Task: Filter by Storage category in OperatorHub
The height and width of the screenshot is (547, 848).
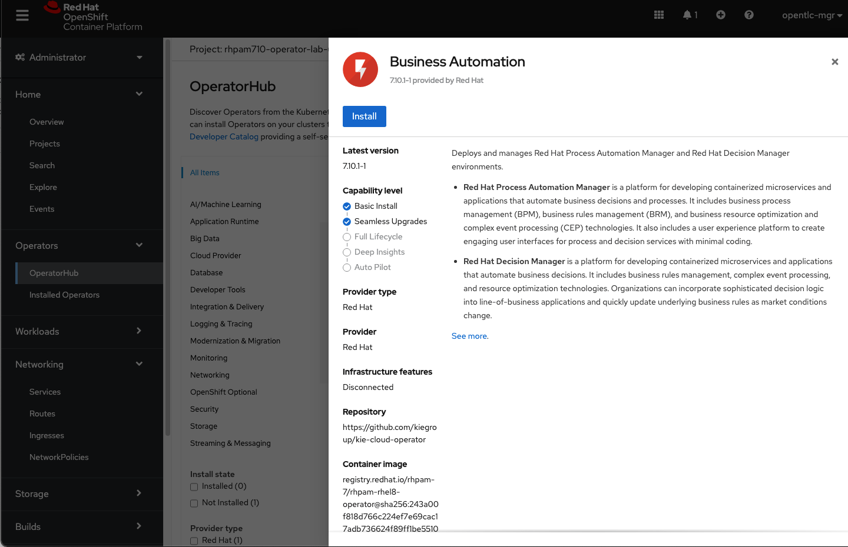Action: 204,426
